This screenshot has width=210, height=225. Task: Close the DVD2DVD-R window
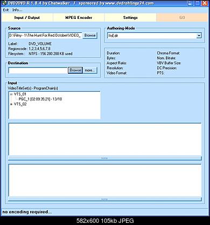(x=205, y=3)
